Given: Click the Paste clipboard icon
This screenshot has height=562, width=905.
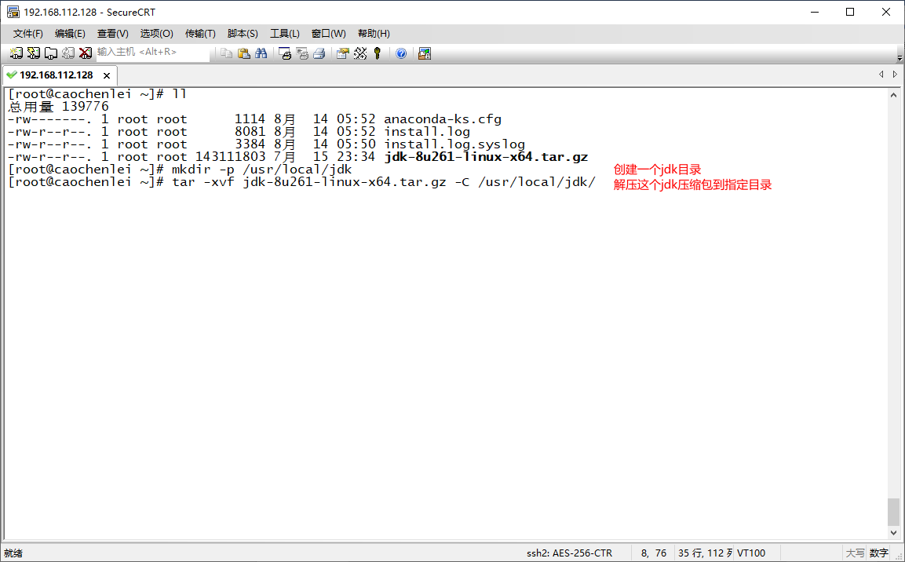Looking at the screenshot, I should (x=244, y=53).
